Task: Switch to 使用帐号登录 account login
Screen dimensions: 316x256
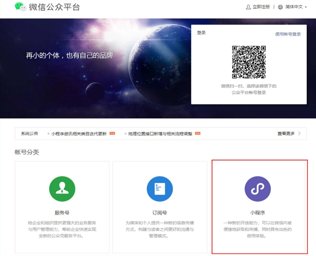Action: pyautogui.click(x=288, y=34)
